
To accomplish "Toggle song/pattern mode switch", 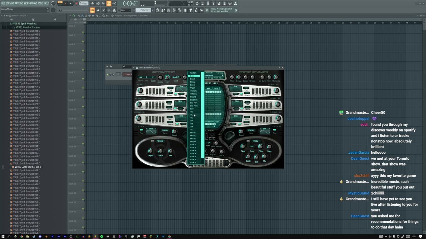I will 60,3.
